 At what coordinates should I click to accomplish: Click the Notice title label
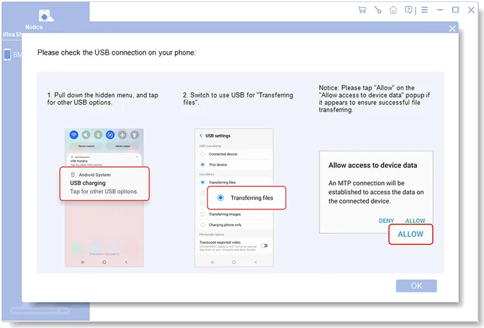click(x=34, y=27)
